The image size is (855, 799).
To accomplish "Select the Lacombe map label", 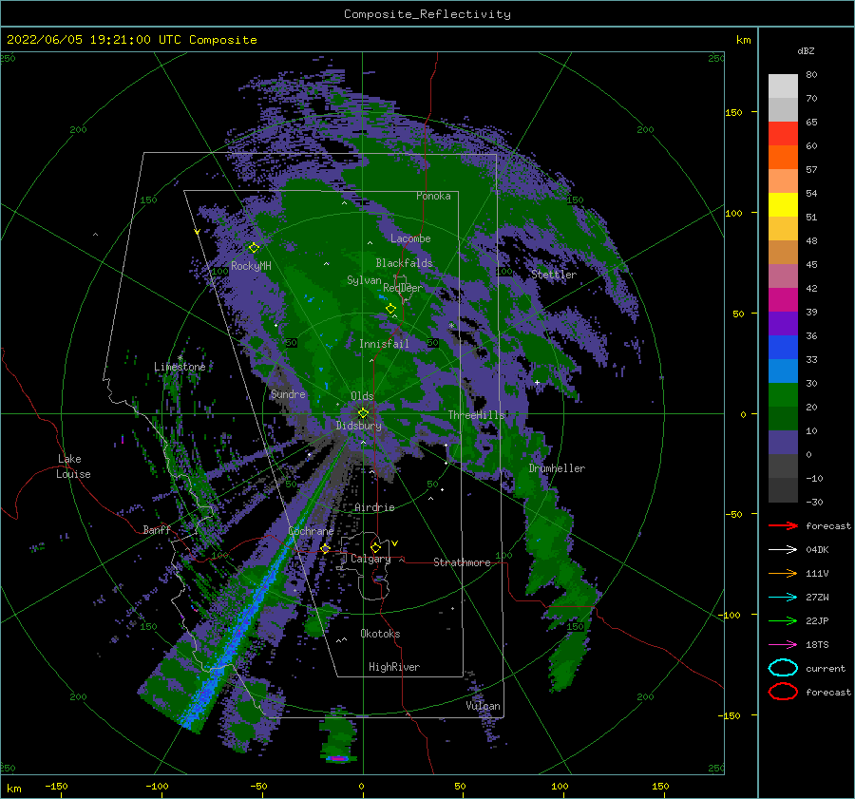I will coord(410,238).
